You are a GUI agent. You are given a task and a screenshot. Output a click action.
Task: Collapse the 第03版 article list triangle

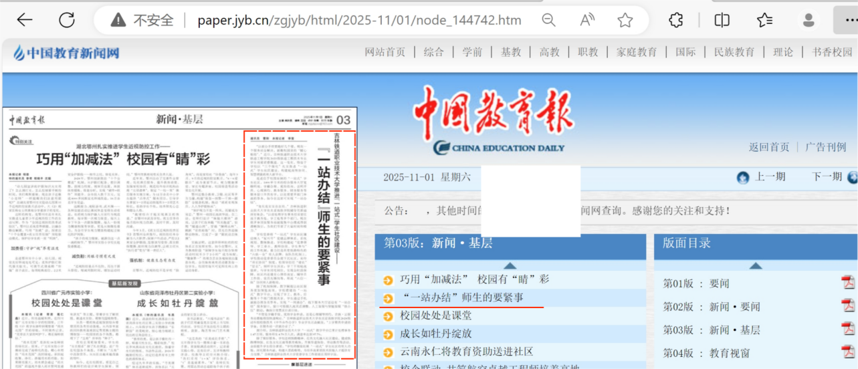(510, 265)
